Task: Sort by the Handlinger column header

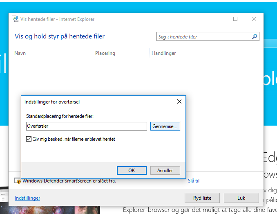Action: pyautogui.click(x=163, y=53)
